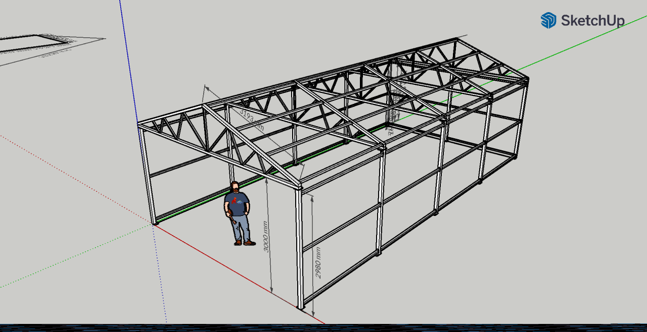Screen dimensions: 647x332
Task: Click the SketchUp logo icon
Action: coord(548,21)
